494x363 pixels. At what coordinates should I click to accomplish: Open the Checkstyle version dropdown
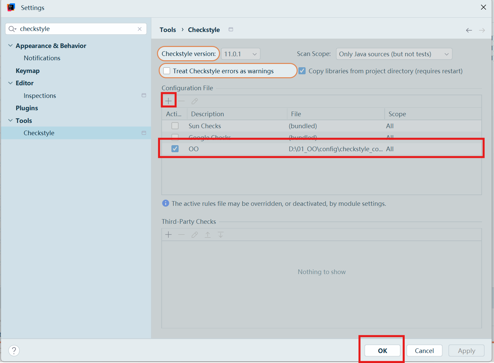(240, 54)
